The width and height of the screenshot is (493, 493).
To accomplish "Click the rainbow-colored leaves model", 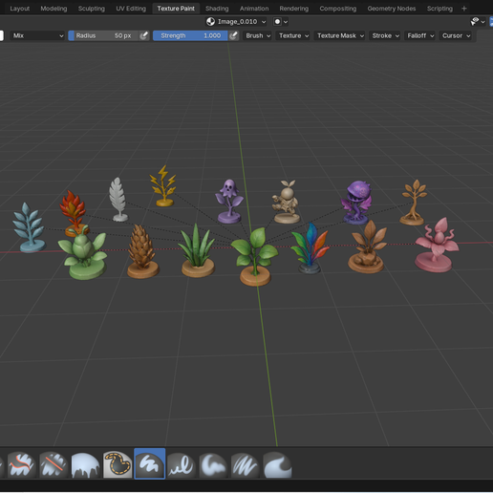I will pos(310,248).
